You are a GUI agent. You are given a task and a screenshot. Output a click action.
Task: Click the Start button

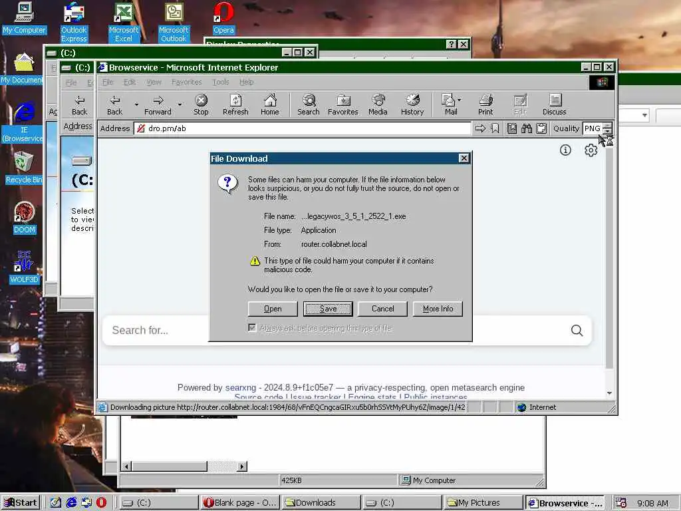pyautogui.click(x=21, y=503)
